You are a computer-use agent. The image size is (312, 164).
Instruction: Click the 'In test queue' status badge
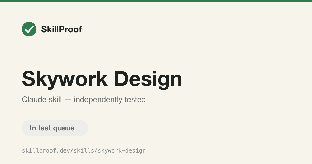click(x=55, y=128)
